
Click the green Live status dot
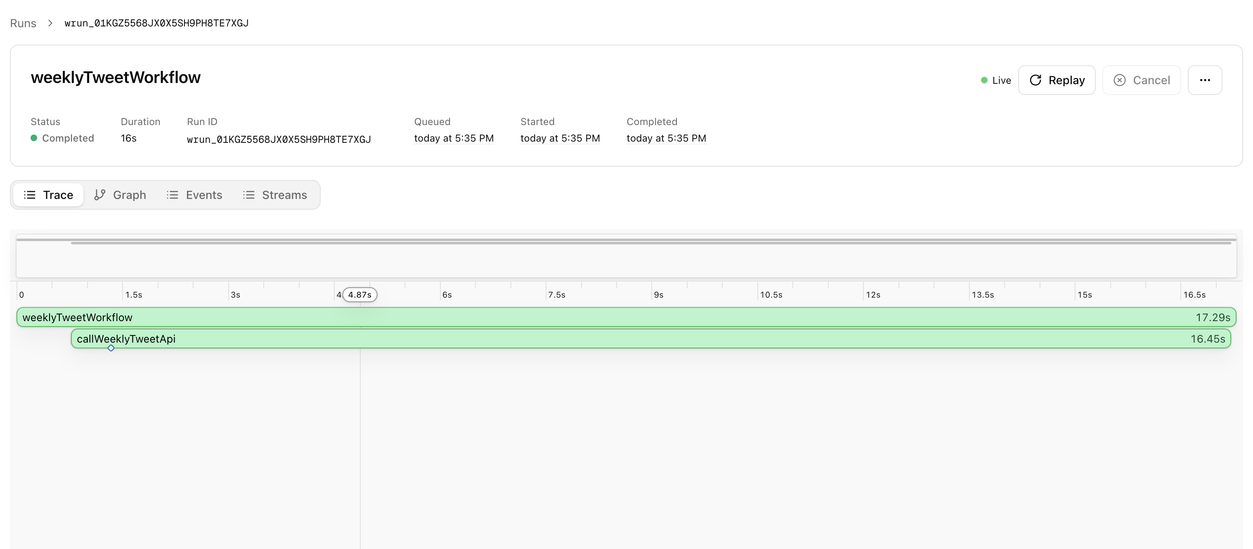(984, 80)
